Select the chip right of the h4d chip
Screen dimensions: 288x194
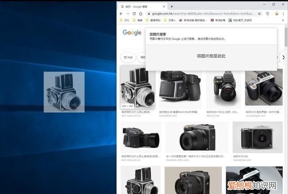pyautogui.click(x=141, y=57)
